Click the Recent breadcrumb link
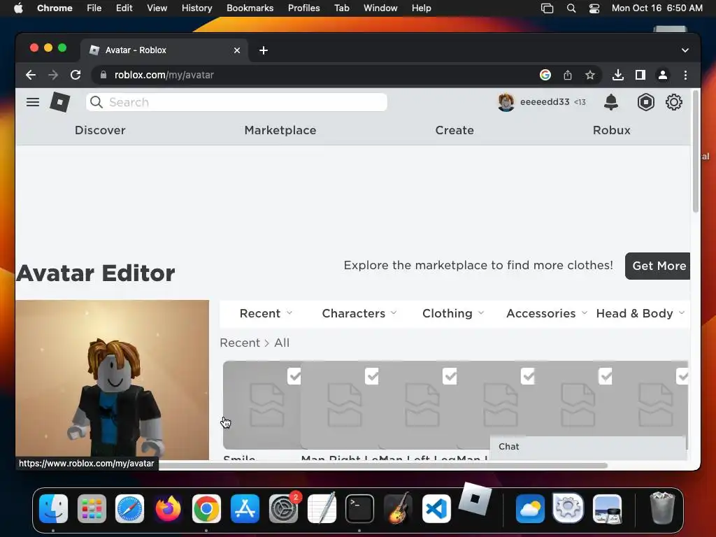This screenshot has height=537, width=716. coord(240,343)
